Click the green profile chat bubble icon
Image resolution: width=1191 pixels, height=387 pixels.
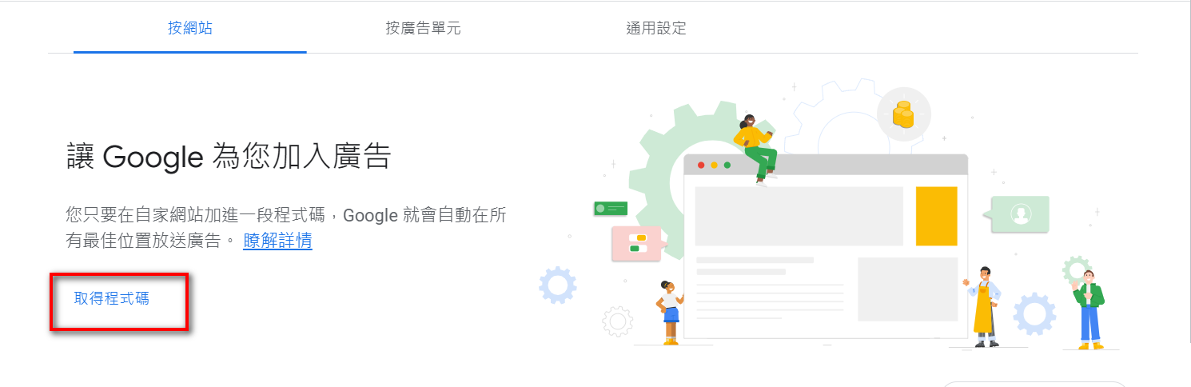click(1019, 214)
